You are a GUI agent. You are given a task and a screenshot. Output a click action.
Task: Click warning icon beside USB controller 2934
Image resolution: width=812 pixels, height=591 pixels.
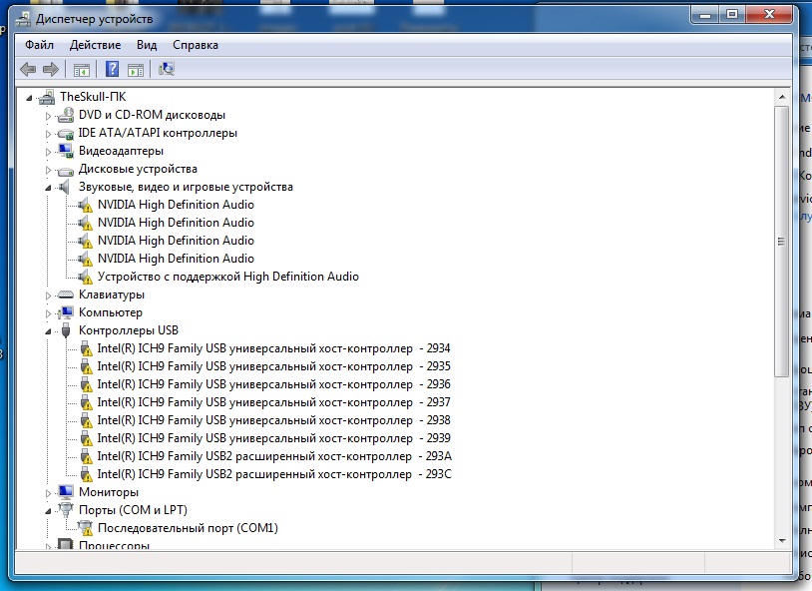click(x=86, y=348)
